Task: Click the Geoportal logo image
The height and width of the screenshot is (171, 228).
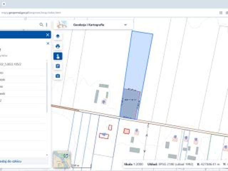Action: click(62, 25)
